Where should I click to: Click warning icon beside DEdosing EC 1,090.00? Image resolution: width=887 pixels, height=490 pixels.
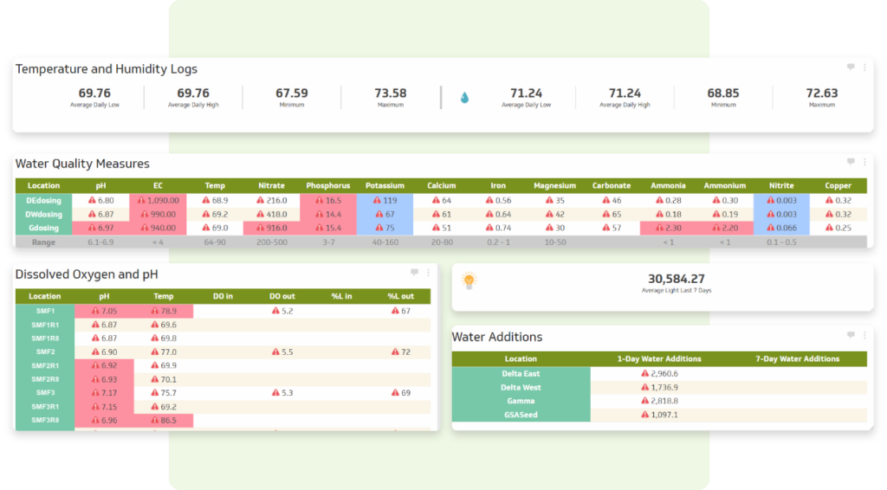tap(139, 200)
